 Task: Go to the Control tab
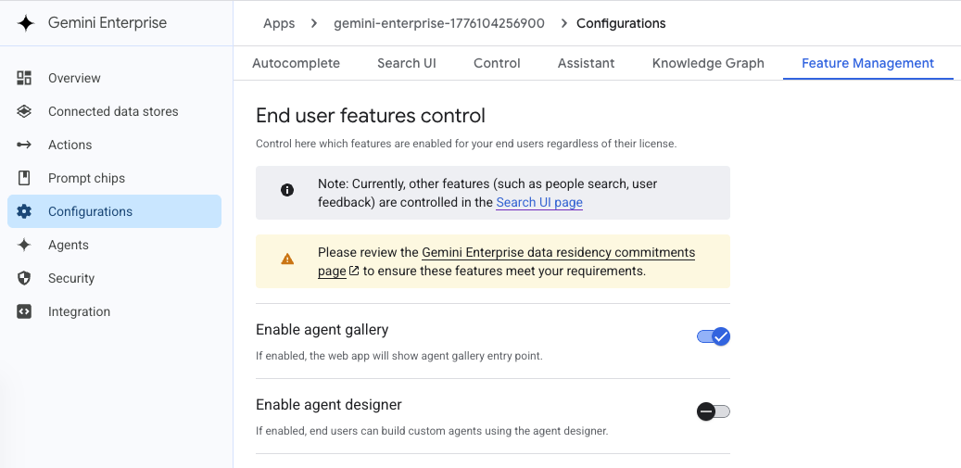pos(497,63)
